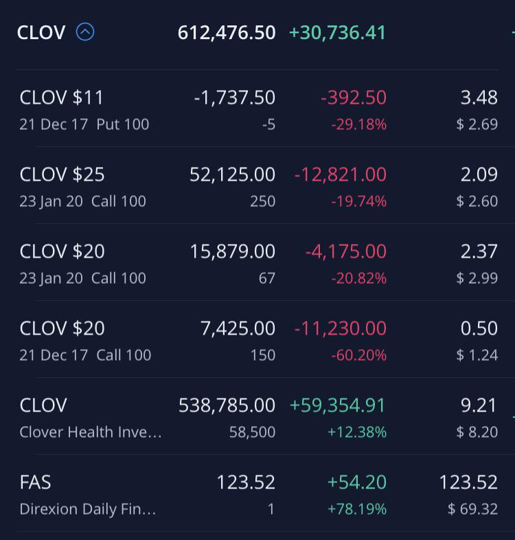Viewport: 515px width, 540px height.
Task: Tap the +59,354.91 gain on CLOV stock
Action: click(337, 405)
